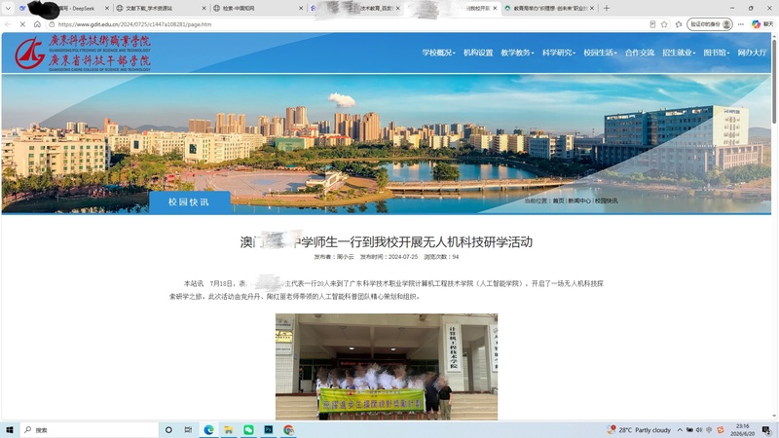
Task: Open File Explorer from the taskbar
Action: [x=229, y=429]
